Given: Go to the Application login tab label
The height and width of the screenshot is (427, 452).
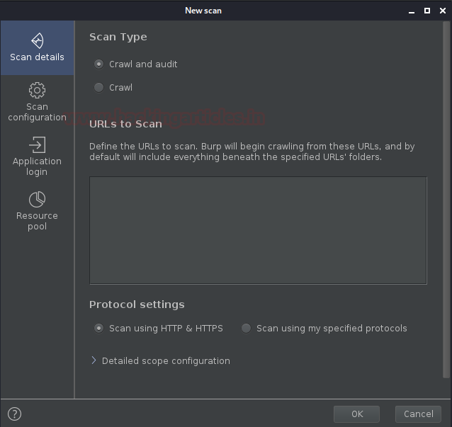Looking at the screenshot, I should [x=37, y=166].
